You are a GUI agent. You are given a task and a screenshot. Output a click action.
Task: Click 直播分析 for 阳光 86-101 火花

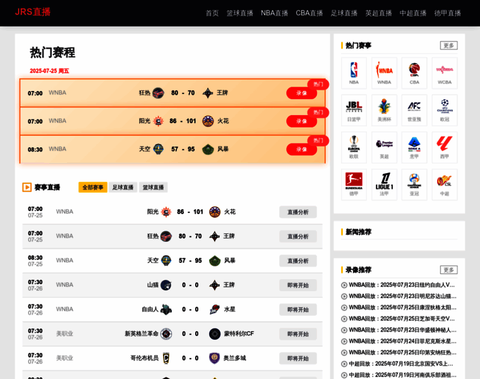(298, 212)
